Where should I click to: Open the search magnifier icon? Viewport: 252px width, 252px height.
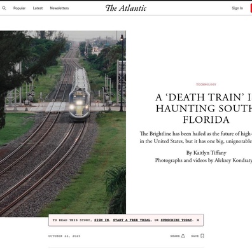pyautogui.click(x=4, y=8)
